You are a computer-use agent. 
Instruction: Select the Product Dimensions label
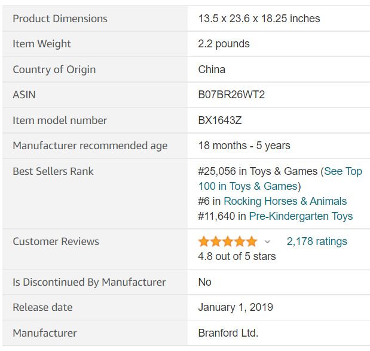pos(60,19)
